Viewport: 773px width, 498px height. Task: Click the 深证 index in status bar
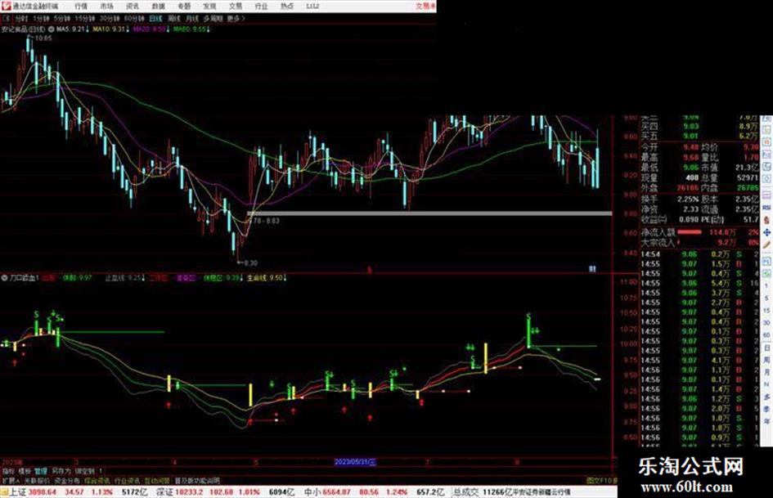(x=164, y=492)
